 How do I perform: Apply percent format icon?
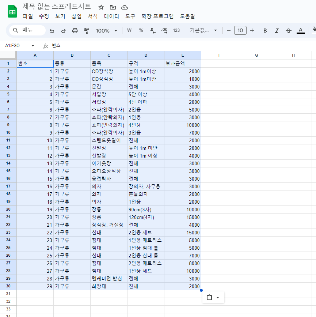click(141, 30)
